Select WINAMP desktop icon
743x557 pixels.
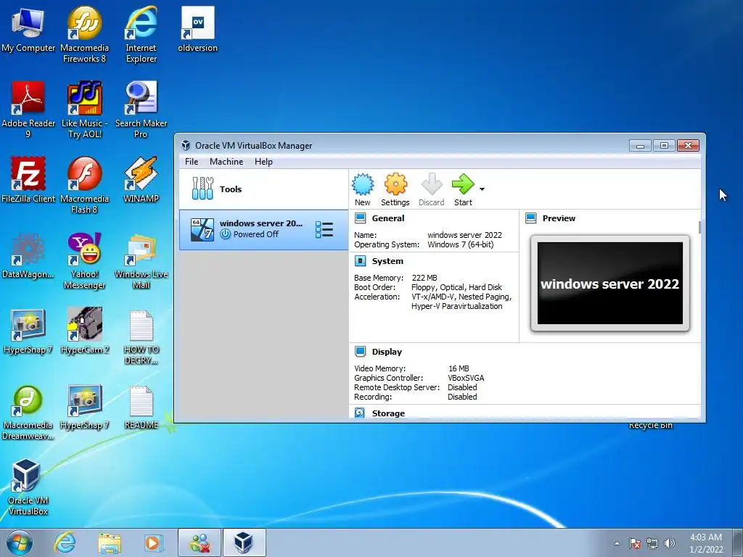coord(141,181)
